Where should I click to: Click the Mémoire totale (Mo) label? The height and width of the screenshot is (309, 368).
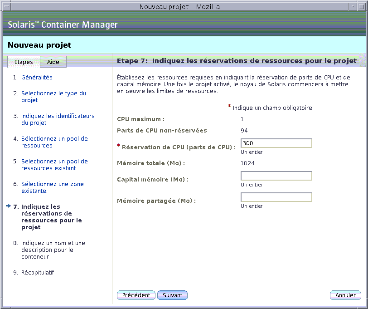[x=151, y=163]
